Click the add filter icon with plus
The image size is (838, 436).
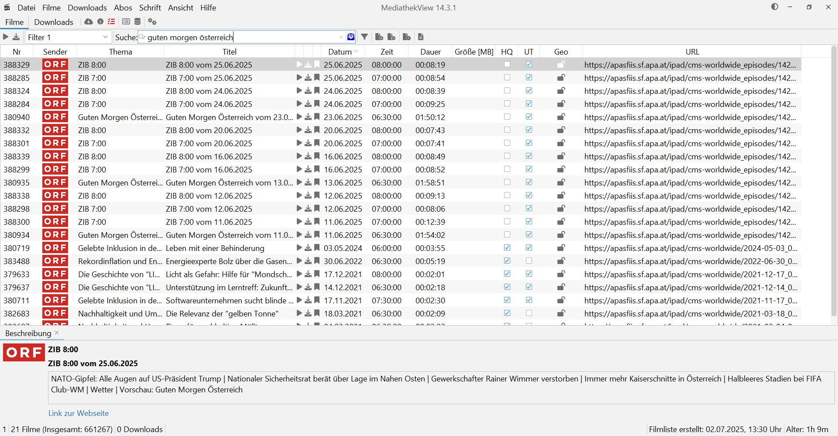[x=379, y=37]
